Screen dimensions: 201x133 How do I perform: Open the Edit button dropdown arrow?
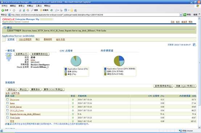tap(69, 10)
